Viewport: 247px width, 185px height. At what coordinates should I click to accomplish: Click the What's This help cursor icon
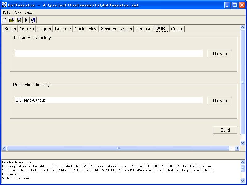coord(33,20)
